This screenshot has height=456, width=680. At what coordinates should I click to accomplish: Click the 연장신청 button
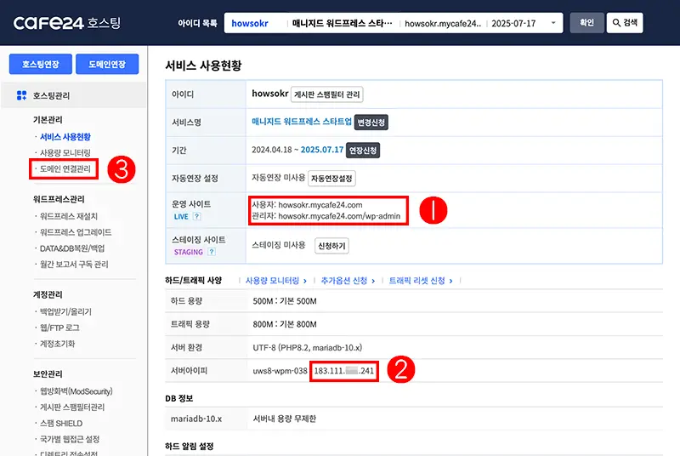pyautogui.click(x=363, y=150)
